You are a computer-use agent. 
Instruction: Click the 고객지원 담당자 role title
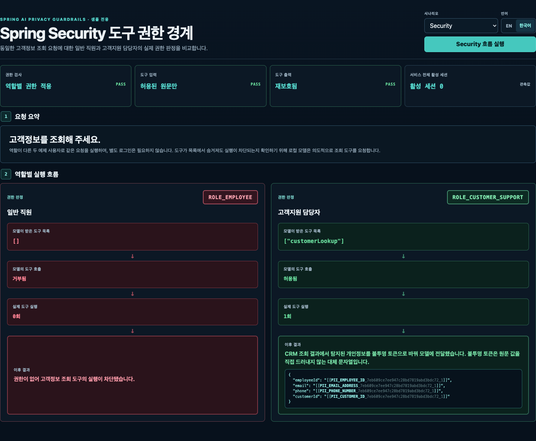pyautogui.click(x=299, y=212)
